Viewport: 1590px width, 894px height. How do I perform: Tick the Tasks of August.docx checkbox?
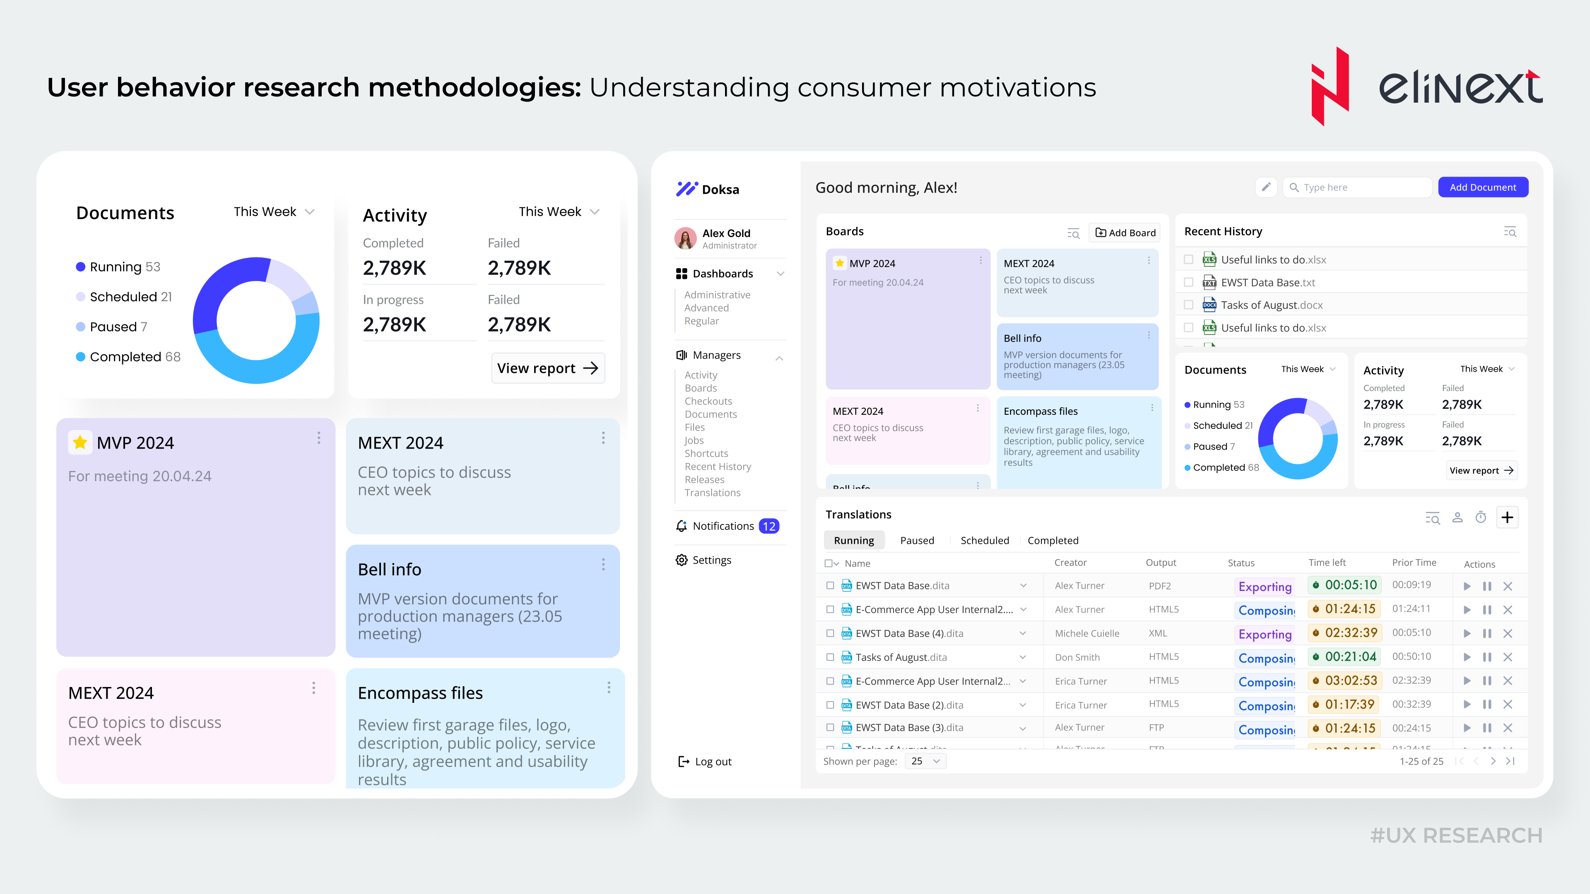coord(1188,305)
